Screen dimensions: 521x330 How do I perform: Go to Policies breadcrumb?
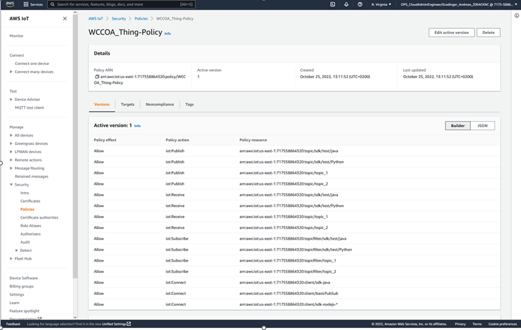point(141,19)
